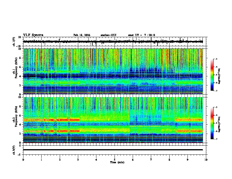Click ch.1 frequency axis tick "8"
The width and height of the screenshot is (232, 179).
coord(21,58)
